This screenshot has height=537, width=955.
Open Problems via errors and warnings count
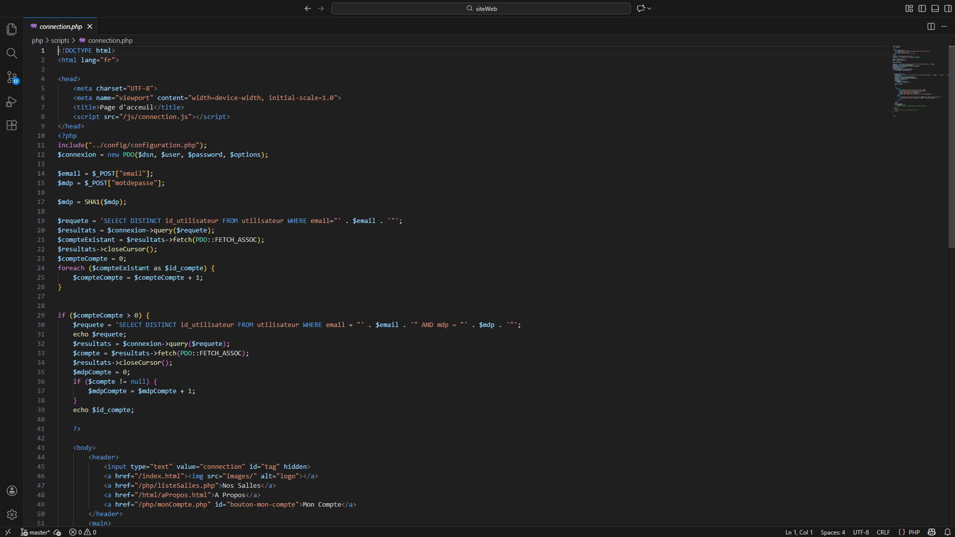83,532
